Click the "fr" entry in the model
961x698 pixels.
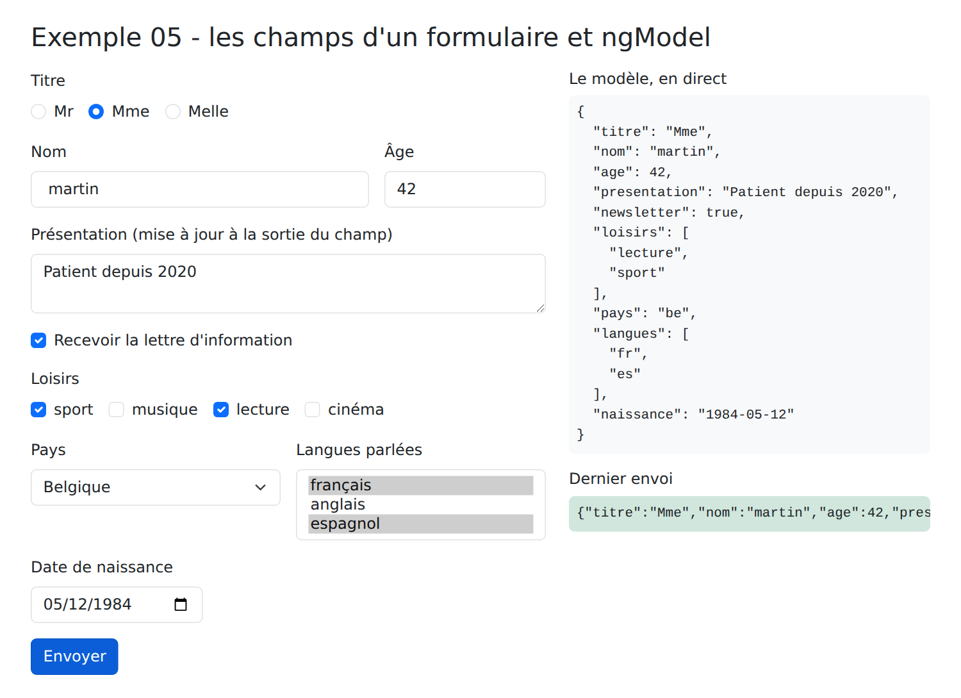tap(628, 354)
